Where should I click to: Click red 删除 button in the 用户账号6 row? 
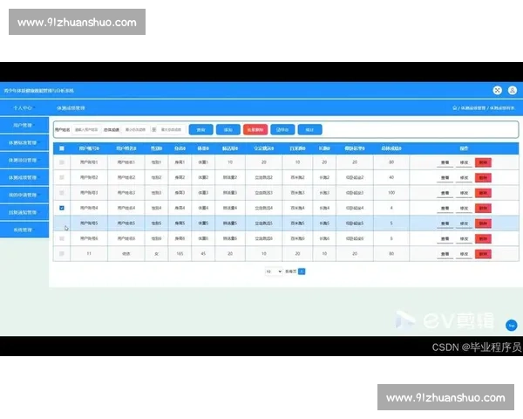[483, 238]
